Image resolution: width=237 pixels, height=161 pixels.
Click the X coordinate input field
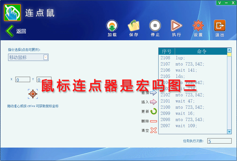tap(23, 79)
